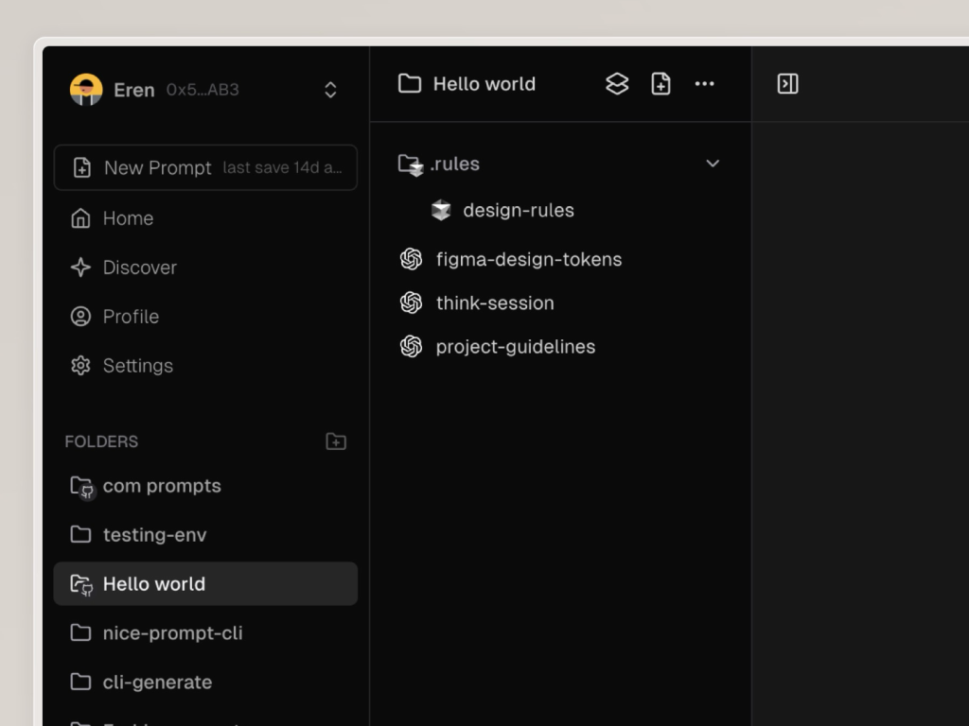This screenshot has width=969, height=726.
Task: Select the testing-env folder
Action: point(155,534)
